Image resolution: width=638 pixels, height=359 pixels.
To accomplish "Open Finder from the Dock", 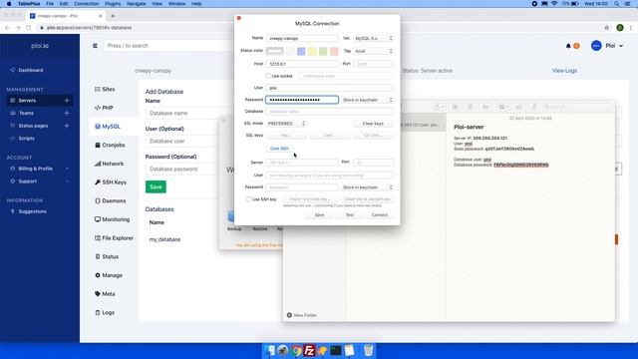I will click(270, 350).
